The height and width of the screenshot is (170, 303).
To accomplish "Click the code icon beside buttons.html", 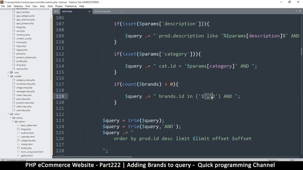I will (x=18, y=133).
